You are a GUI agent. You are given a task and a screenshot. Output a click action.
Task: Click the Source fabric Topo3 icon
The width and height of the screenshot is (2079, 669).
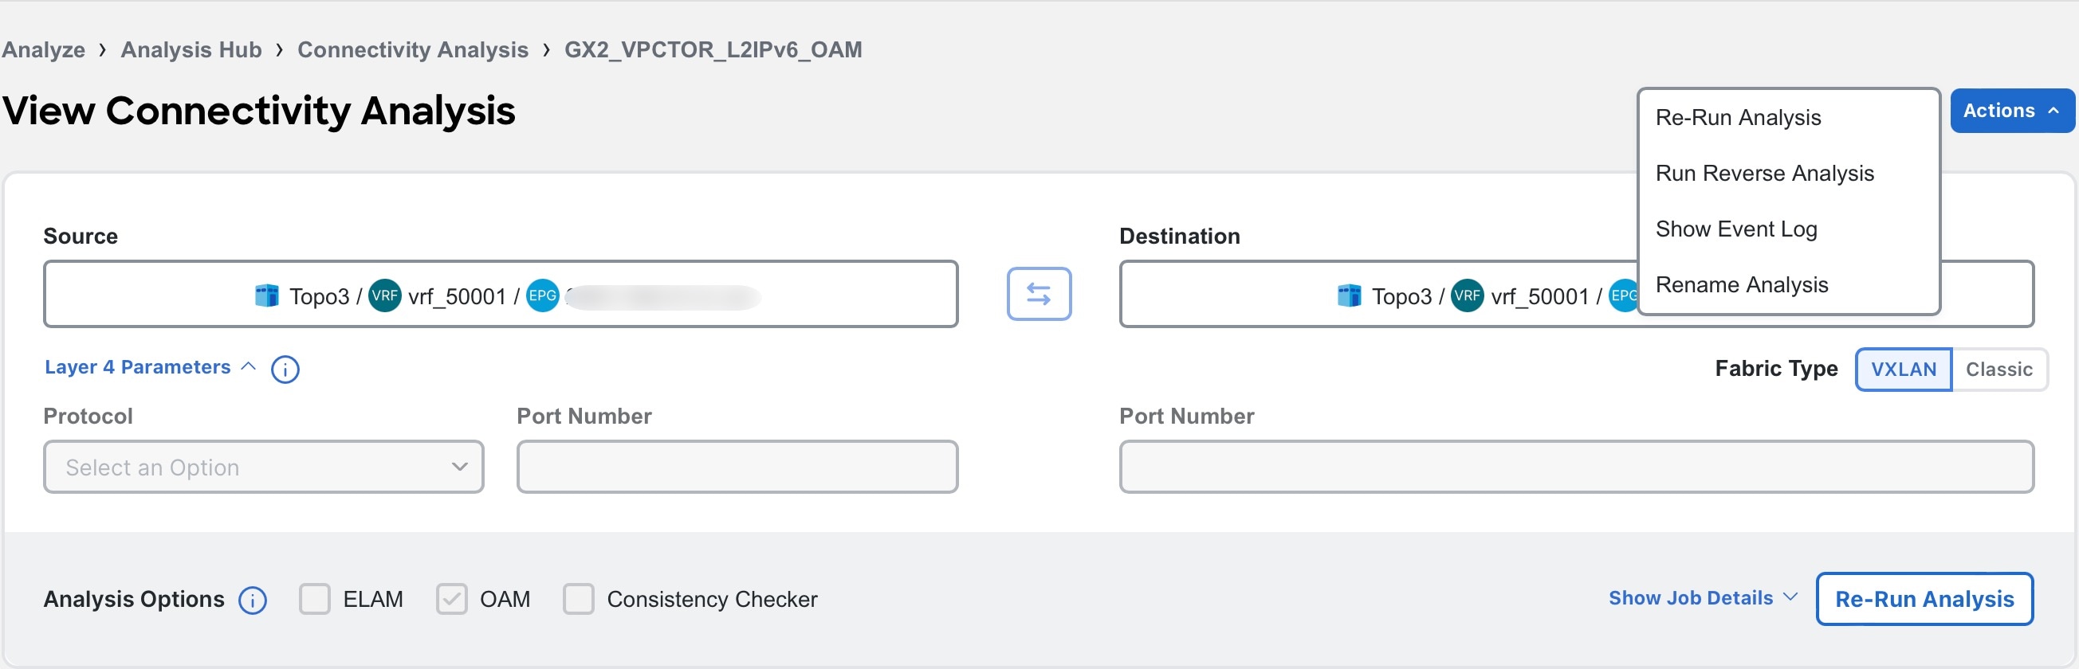point(267,295)
